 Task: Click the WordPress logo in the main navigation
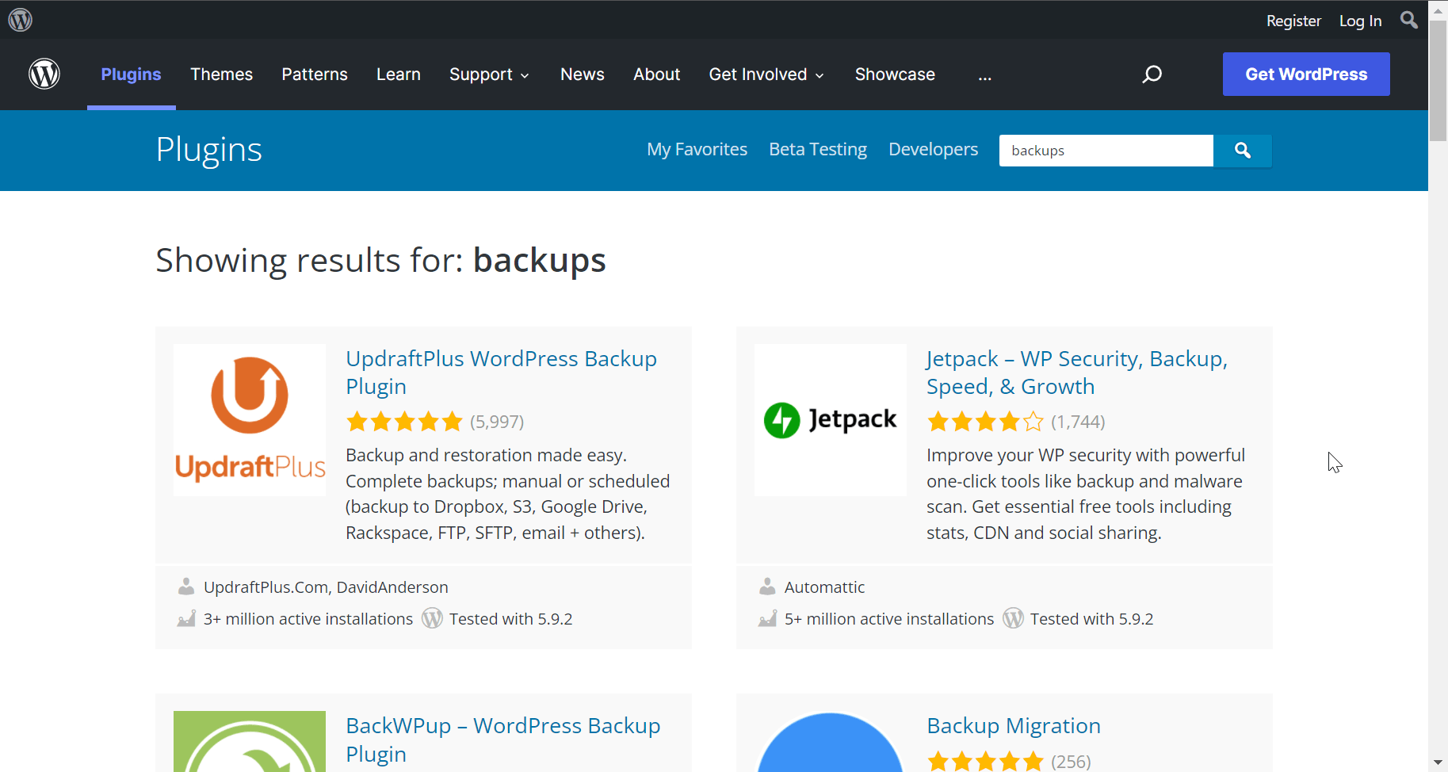click(x=44, y=74)
